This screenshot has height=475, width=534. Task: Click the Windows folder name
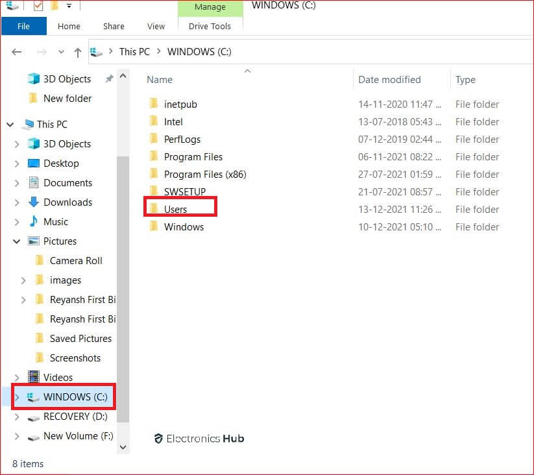tap(184, 226)
